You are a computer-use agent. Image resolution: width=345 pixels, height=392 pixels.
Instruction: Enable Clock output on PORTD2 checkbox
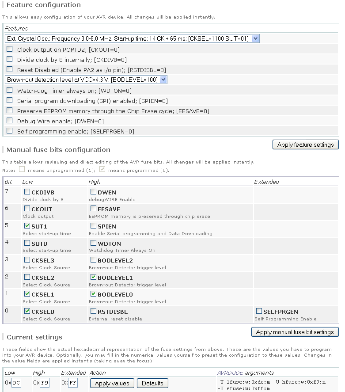click(x=9, y=49)
